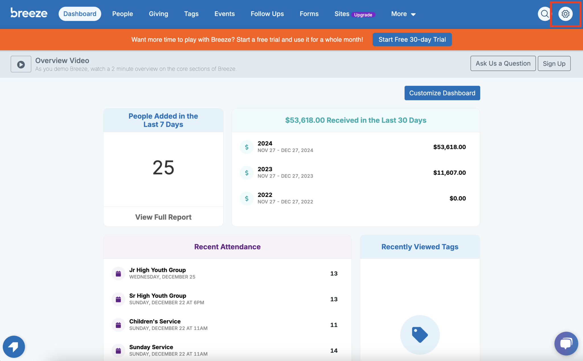Expand the More dropdown menu

[403, 14]
